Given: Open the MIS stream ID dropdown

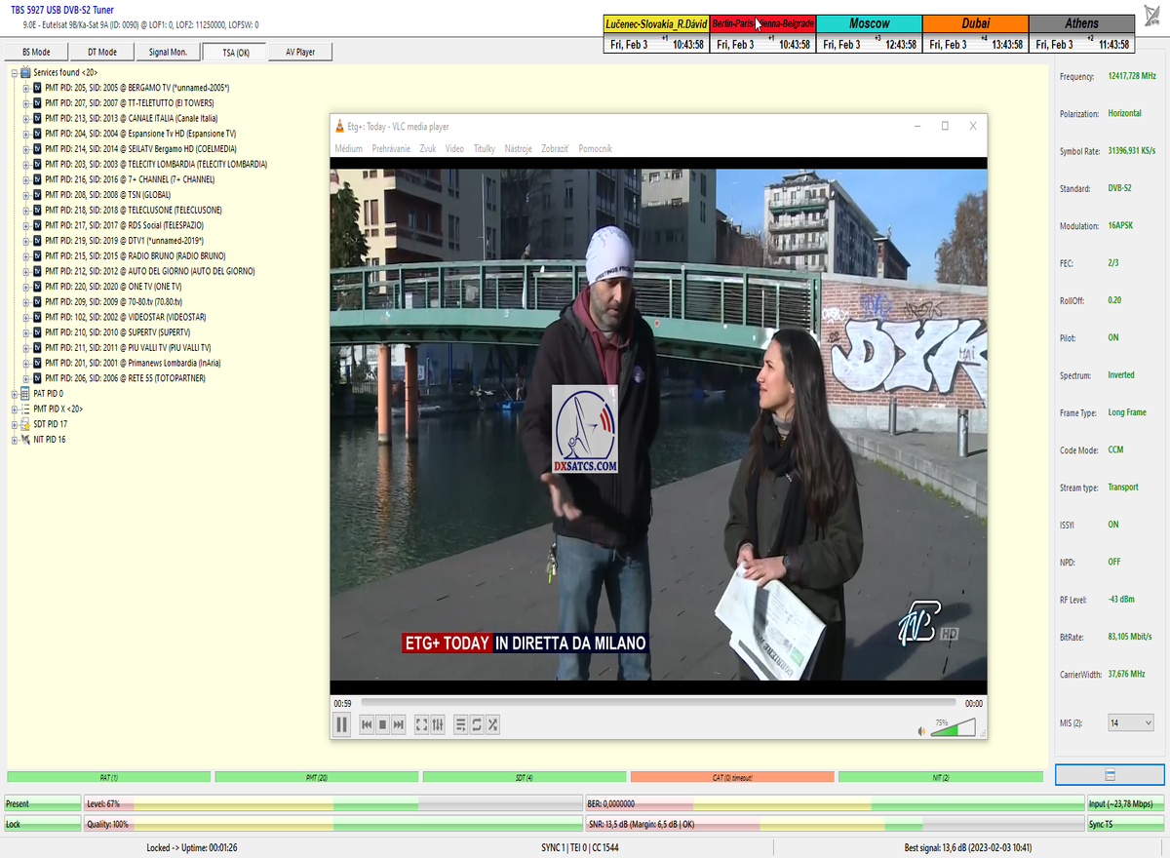Looking at the screenshot, I should (1130, 722).
